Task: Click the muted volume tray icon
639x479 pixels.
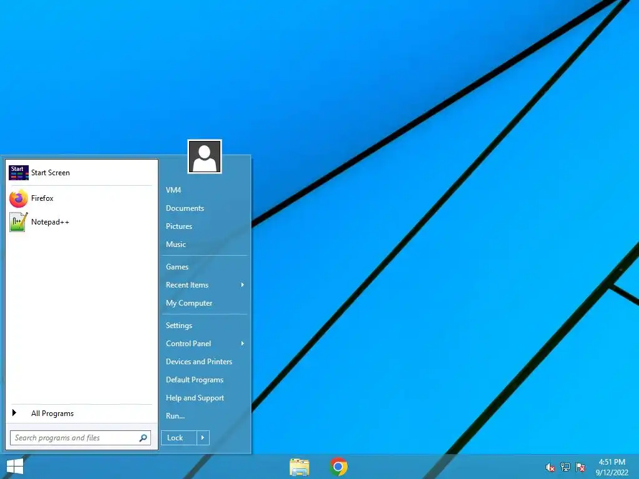Action: point(550,467)
